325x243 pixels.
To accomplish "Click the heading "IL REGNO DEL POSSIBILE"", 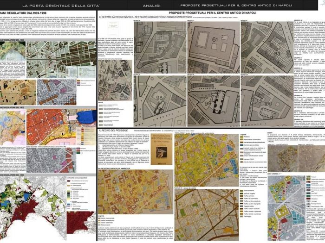I will pos(113,131).
